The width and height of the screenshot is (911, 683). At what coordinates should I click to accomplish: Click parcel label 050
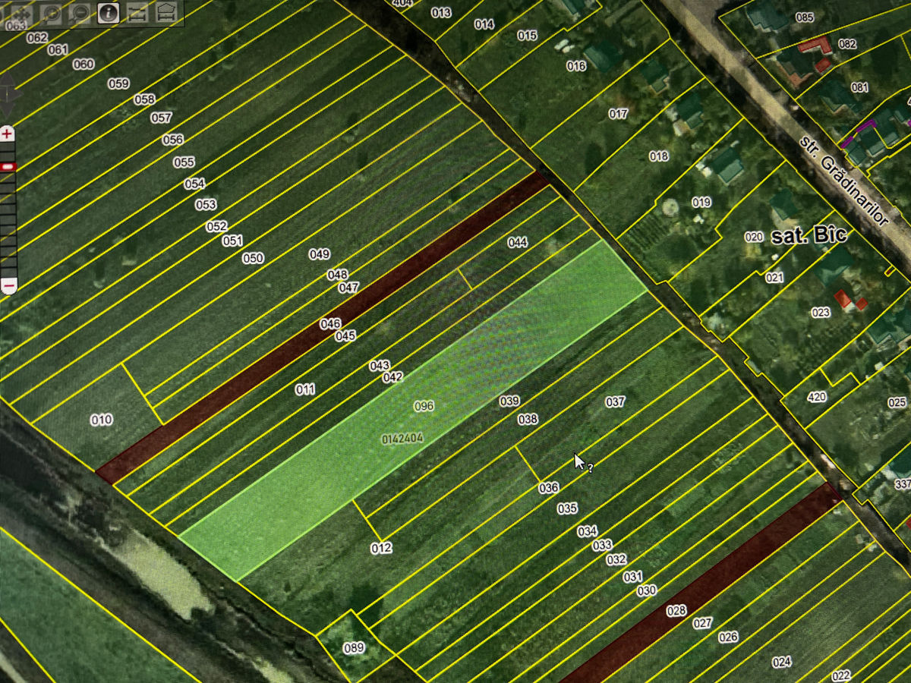click(253, 258)
